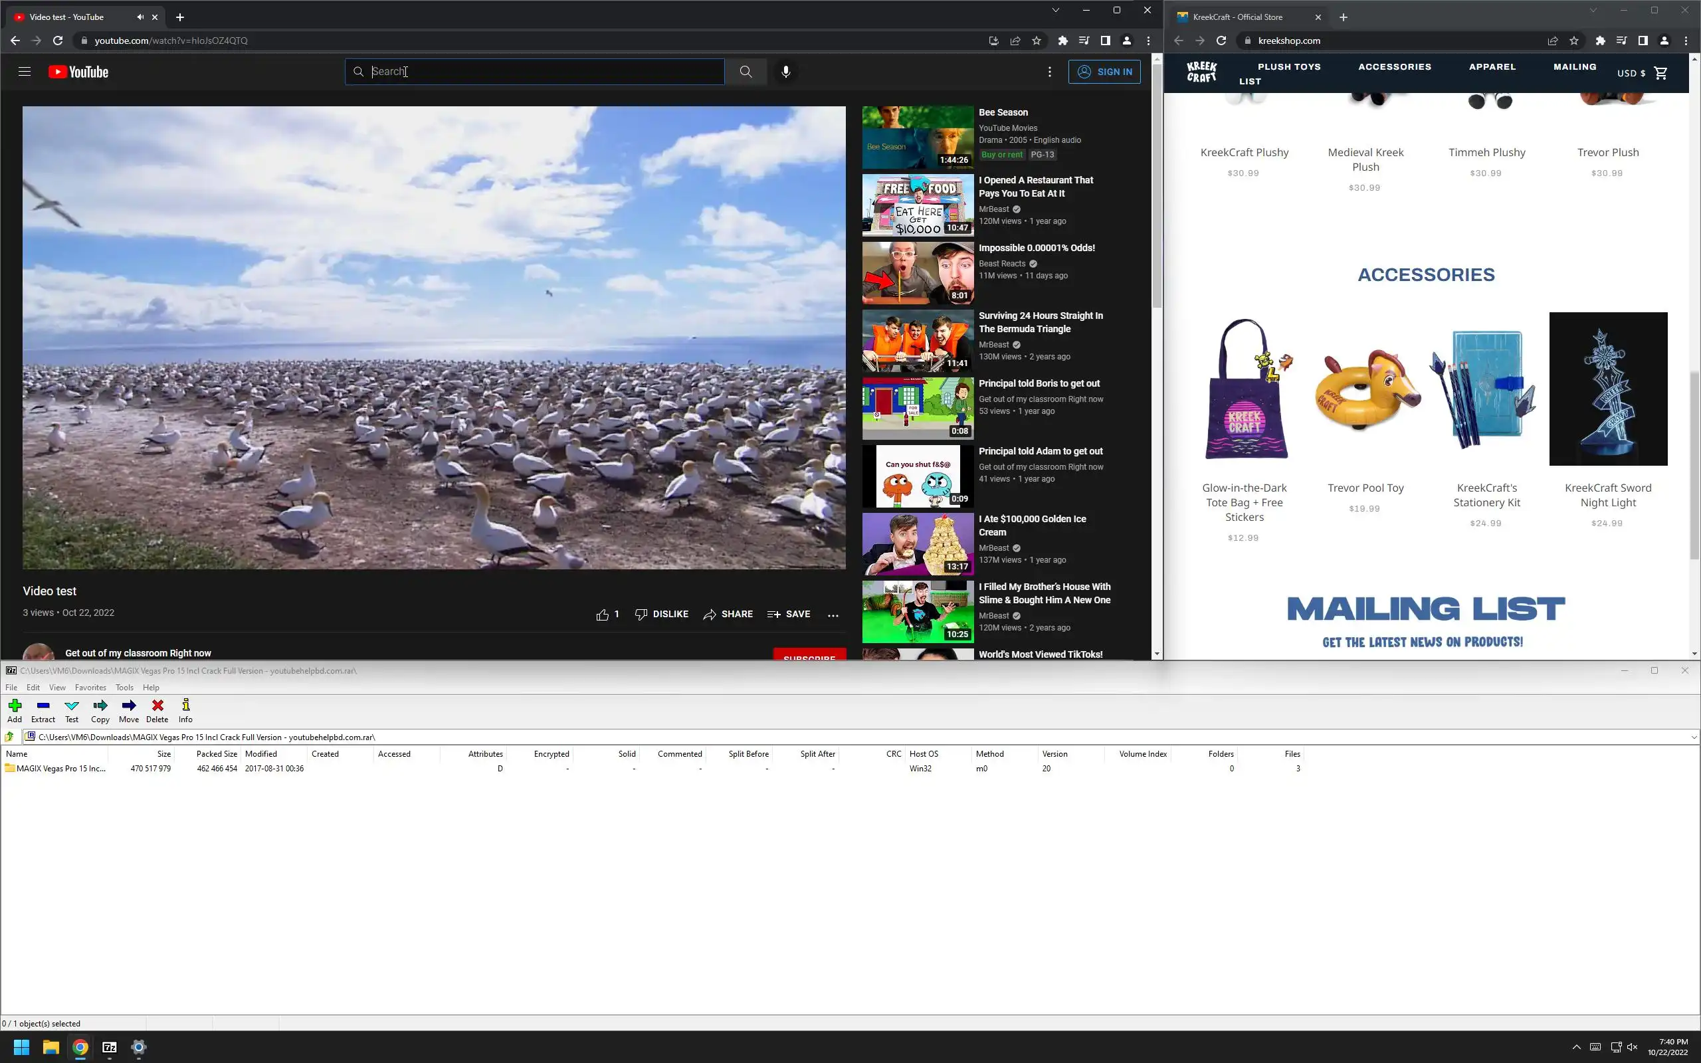Show hidden system tray icons chevron
This screenshot has width=1701, height=1063.
(x=1577, y=1047)
